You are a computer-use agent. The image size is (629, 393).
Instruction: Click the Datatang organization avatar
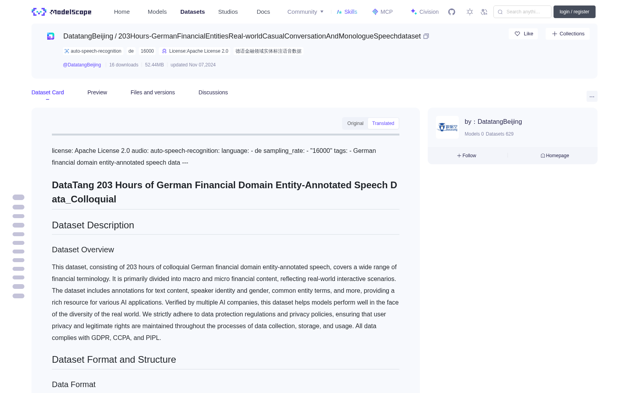[447, 127]
